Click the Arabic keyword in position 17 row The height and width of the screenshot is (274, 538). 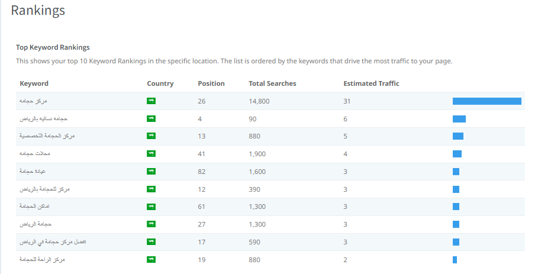[53, 242]
